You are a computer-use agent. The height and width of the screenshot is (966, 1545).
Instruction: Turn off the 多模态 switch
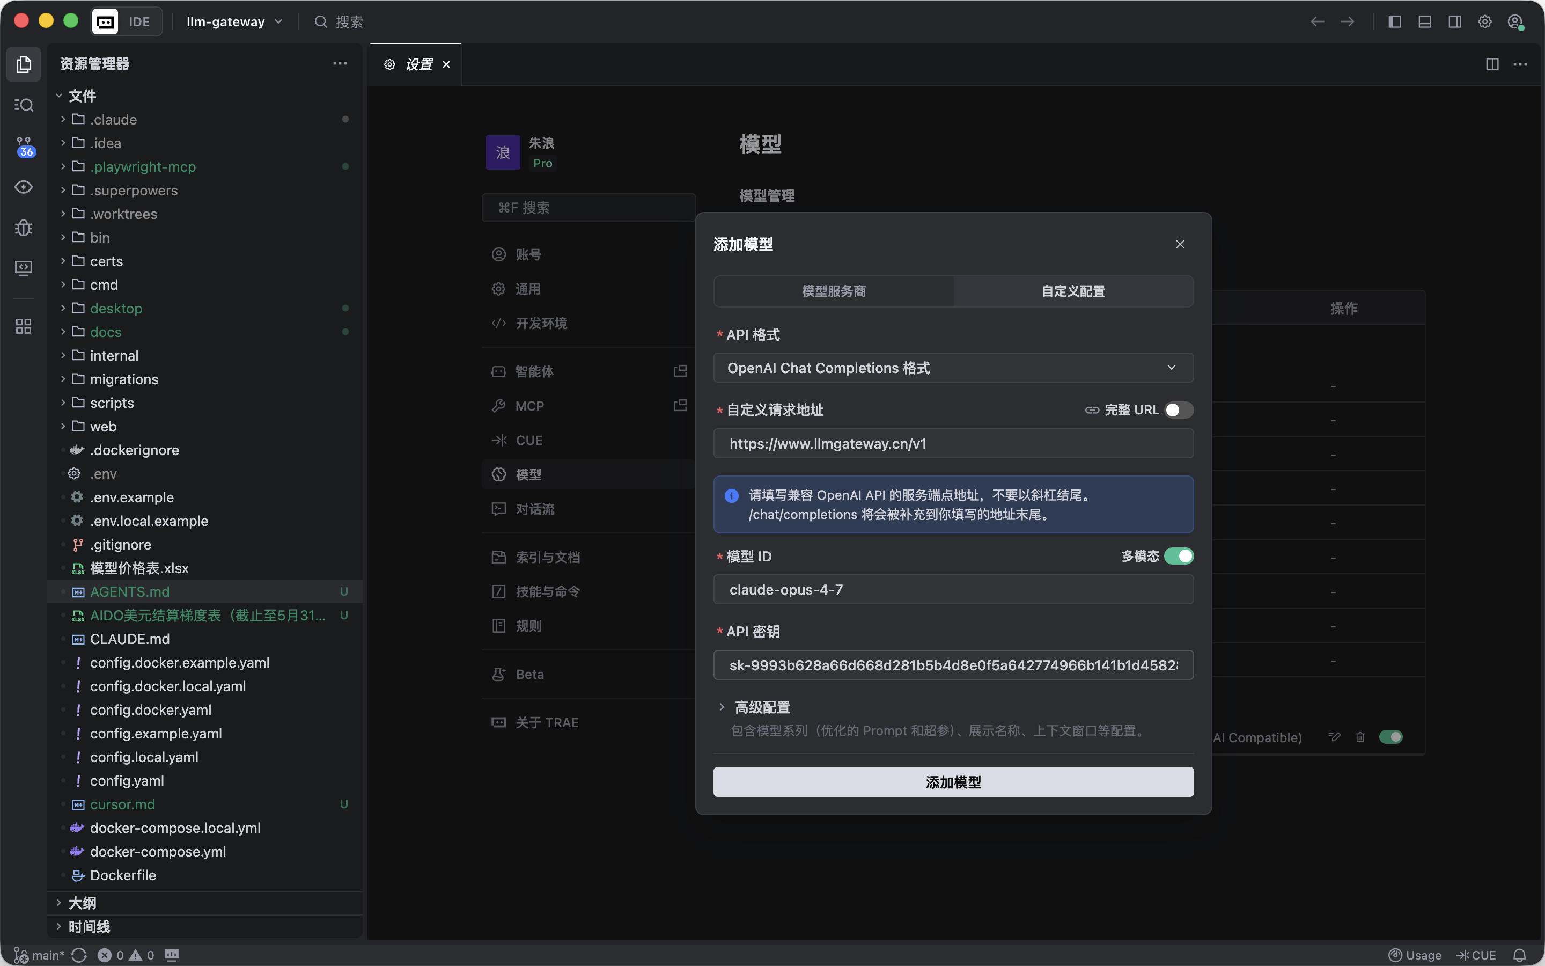coord(1179,556)
